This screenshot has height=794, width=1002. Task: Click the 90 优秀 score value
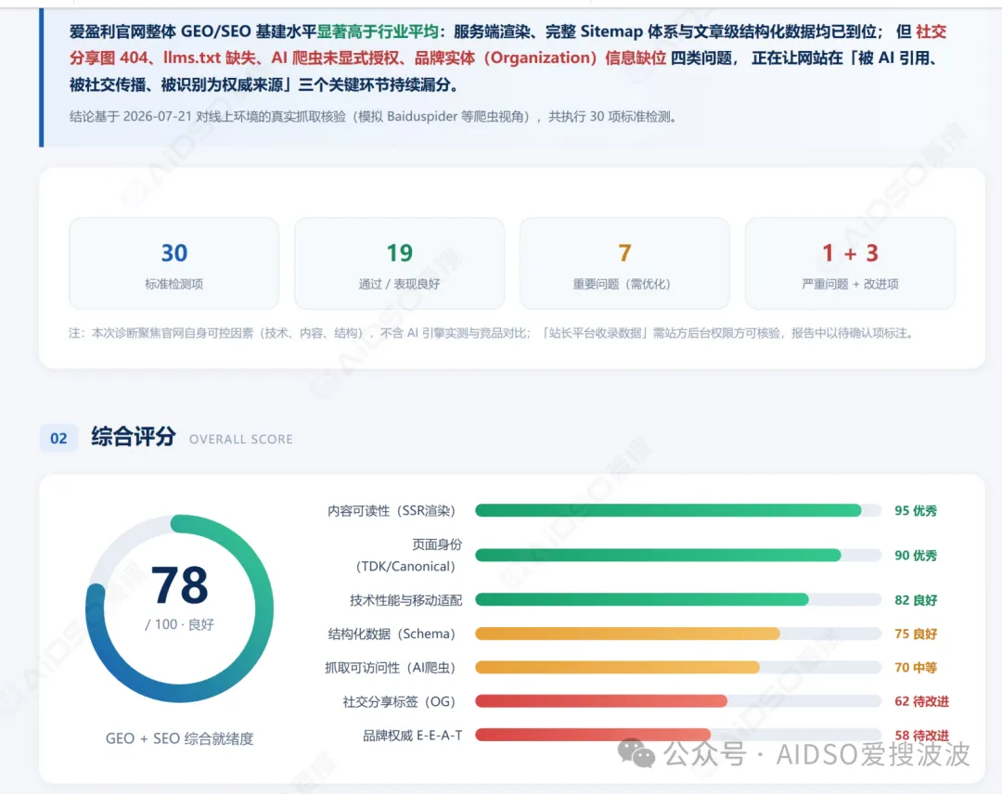coord(916,555)
